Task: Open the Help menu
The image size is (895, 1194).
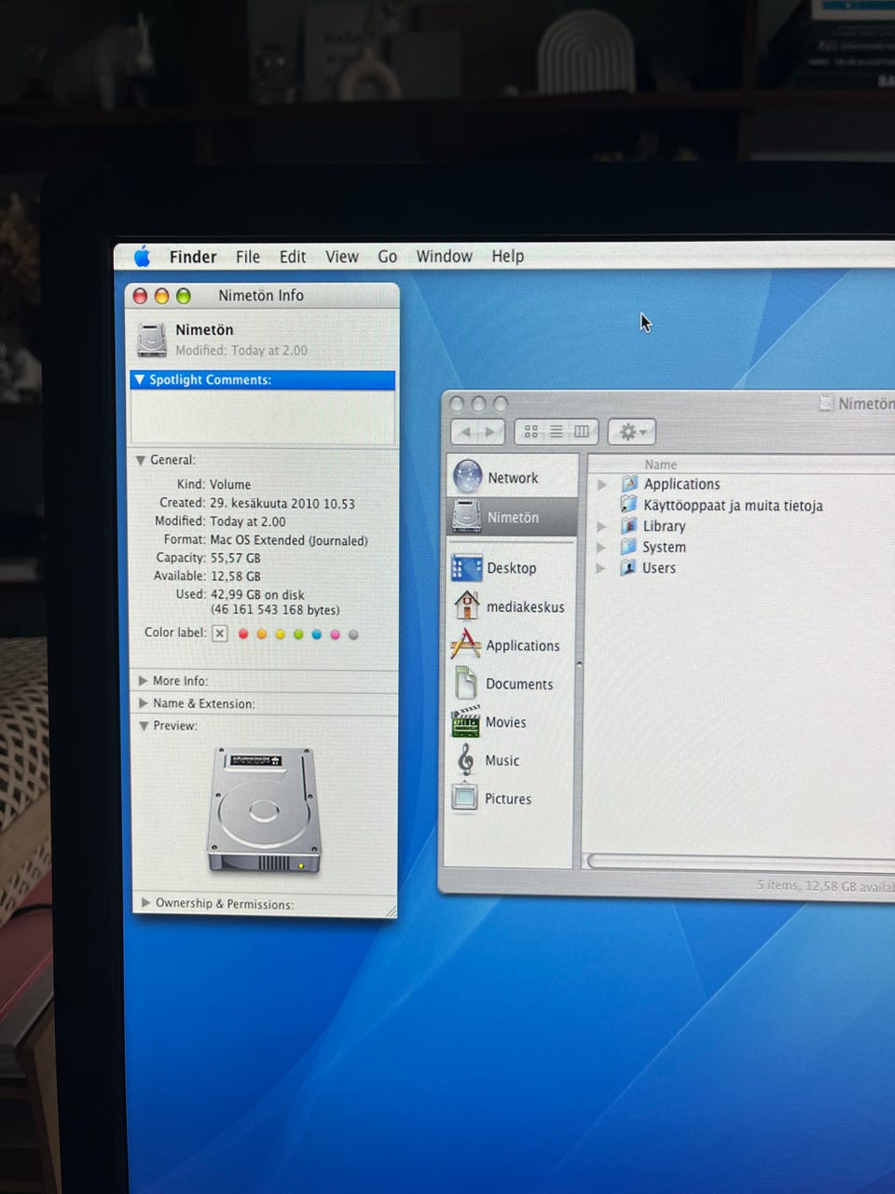Action: tap(508, 256)
